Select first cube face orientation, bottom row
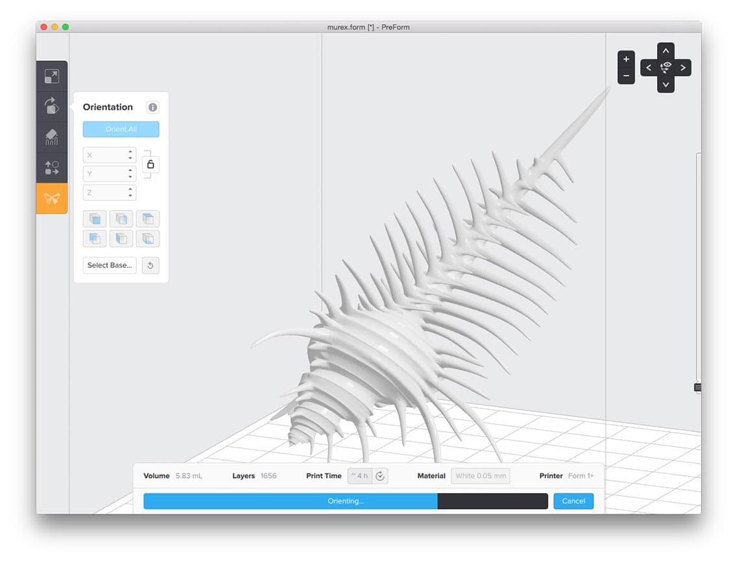 click(x=95, y=239)
